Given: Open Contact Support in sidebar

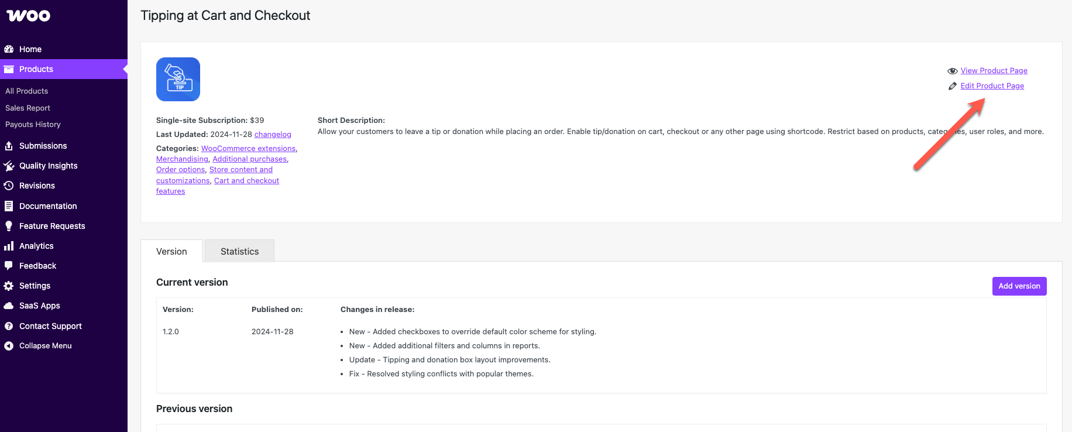Looking at the screenshot, I should [x=64, y=326].
